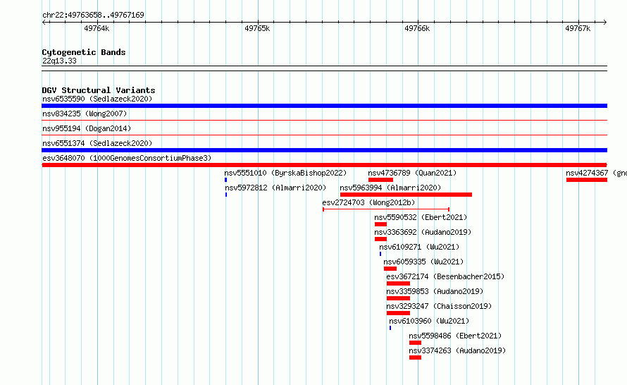This screenshot has height=385, width=627.
Task: Open the nsv4274367 variant label
Action: tap(596, 173)
